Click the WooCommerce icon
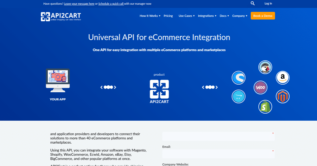 260,87
